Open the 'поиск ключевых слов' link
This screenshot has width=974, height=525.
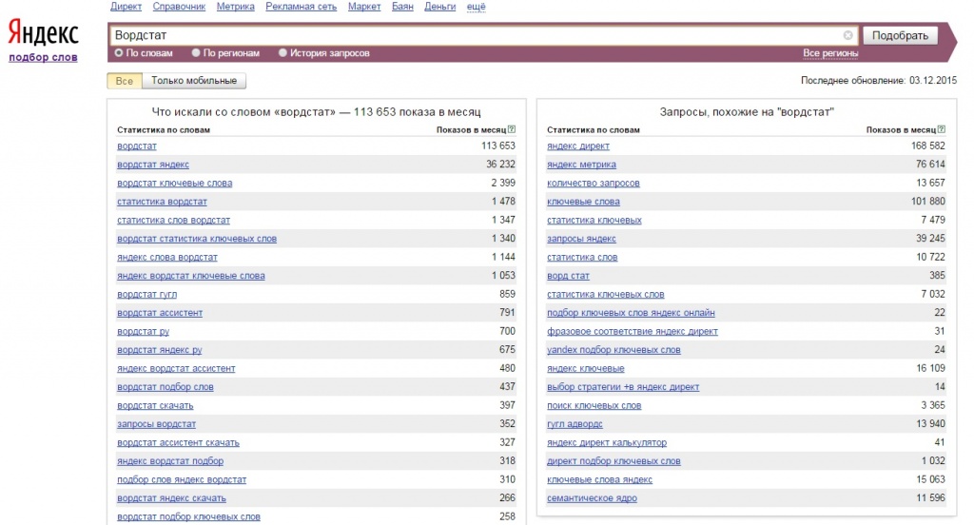[x=594, y=406]
